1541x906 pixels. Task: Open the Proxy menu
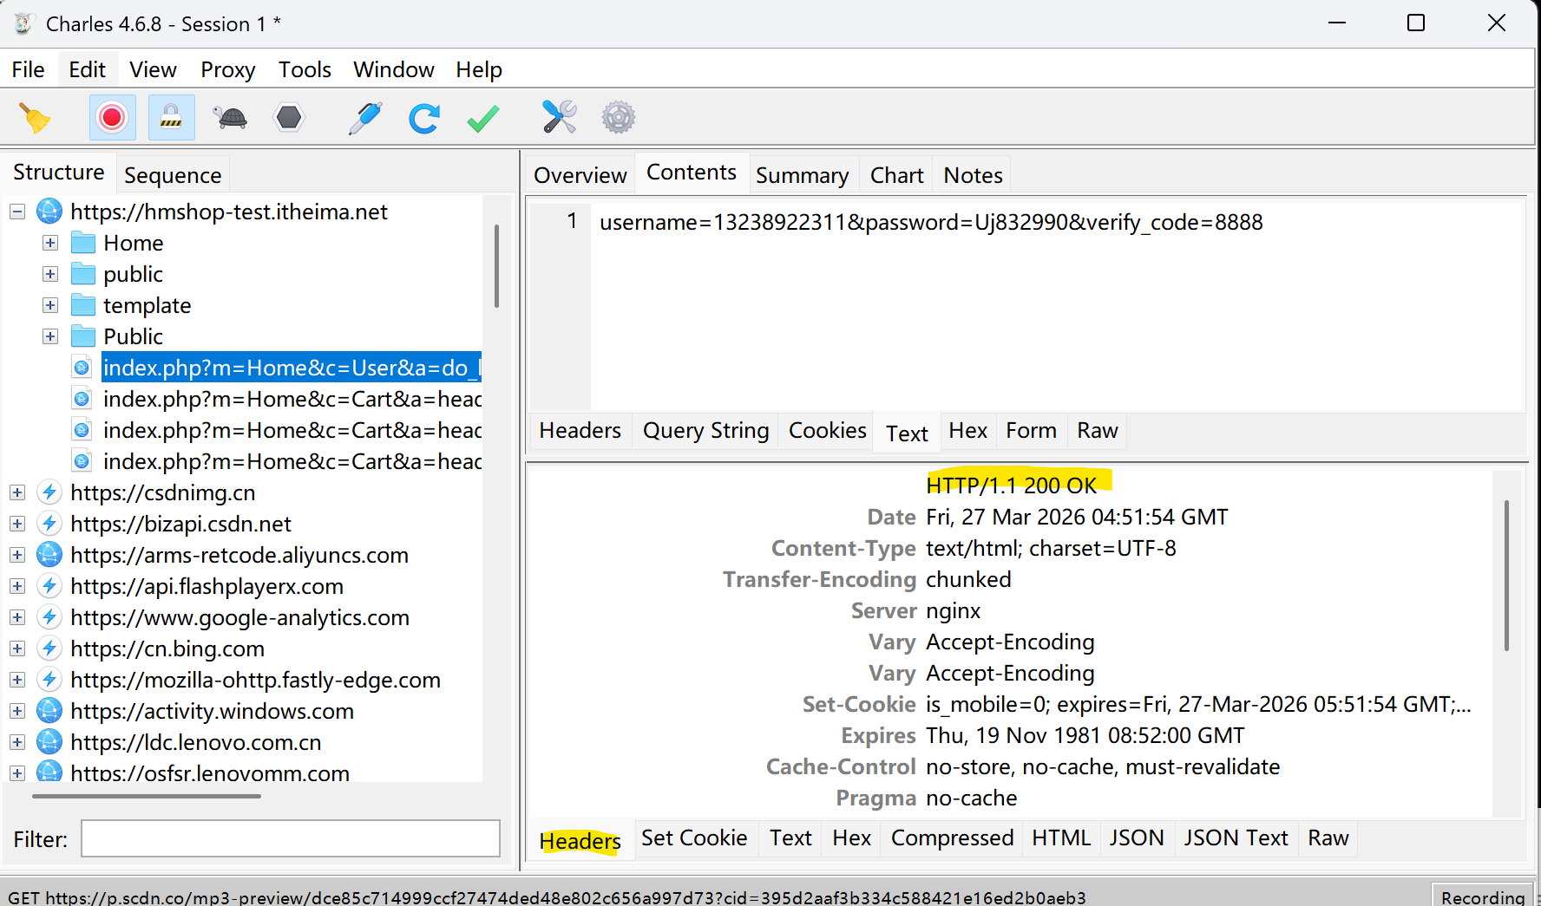[227, 69]
